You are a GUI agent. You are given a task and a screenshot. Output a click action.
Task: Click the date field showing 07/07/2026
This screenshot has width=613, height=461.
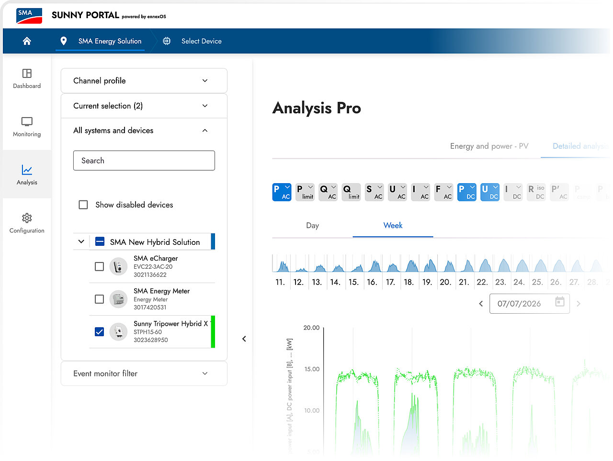tap(530, 304)
